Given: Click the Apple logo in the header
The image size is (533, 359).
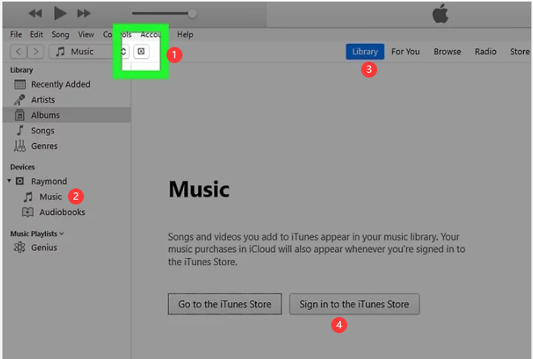Looking at the screenshot, I should (440, 14).
